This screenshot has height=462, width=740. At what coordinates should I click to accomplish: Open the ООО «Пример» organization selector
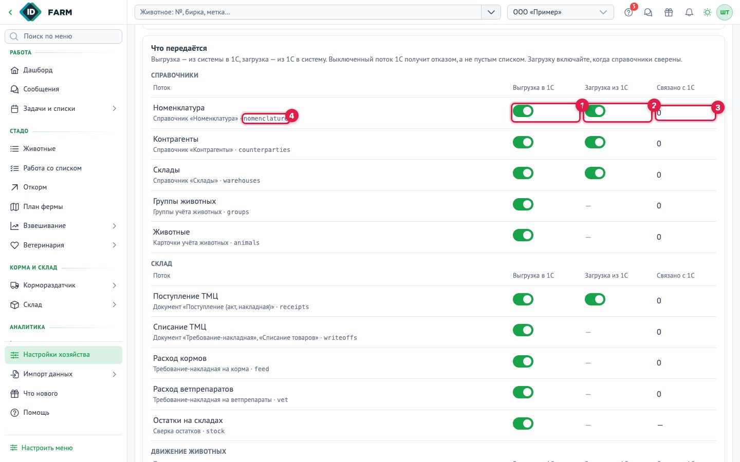560,12
